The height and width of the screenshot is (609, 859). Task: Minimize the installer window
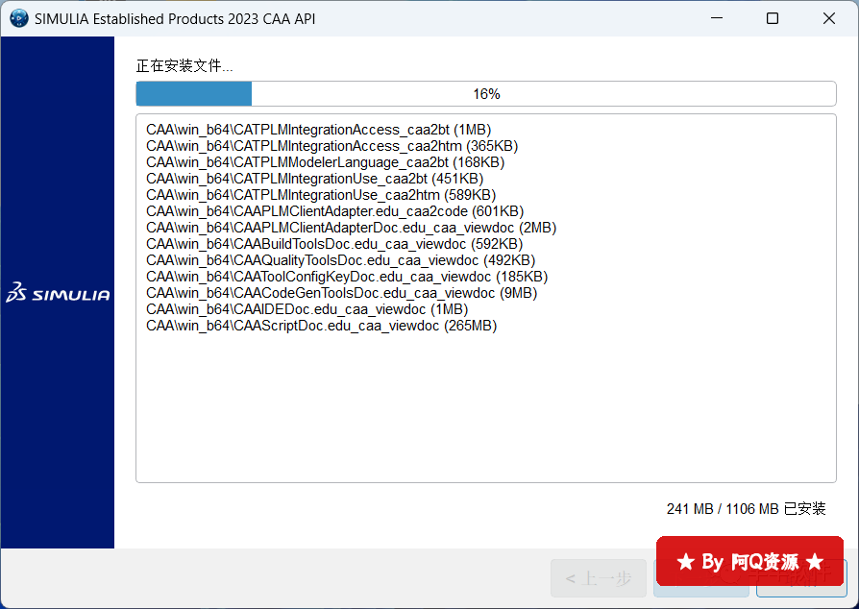(716, 19)
